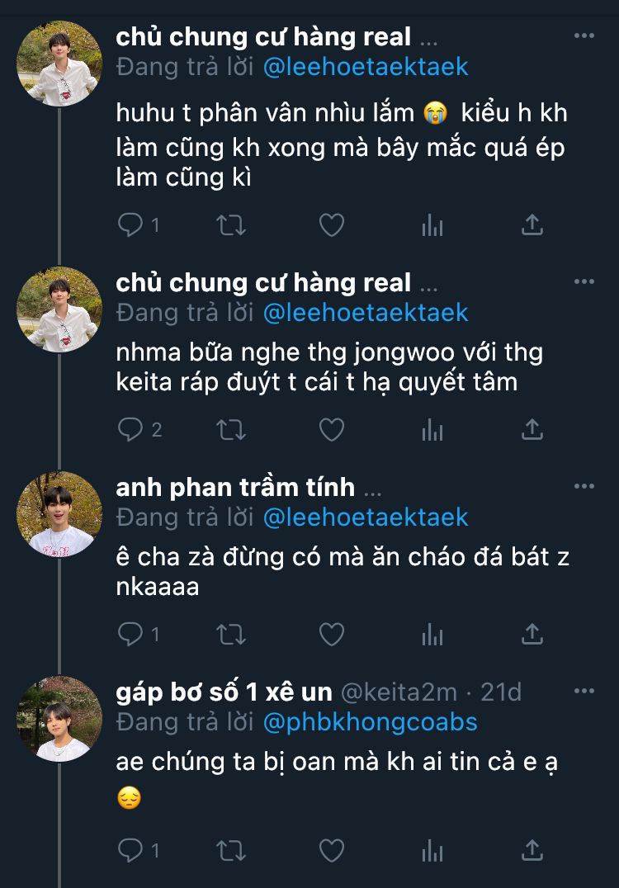This screenshot has height=888, width=619.
Task: Open the @phbkhongcoabs mention link
Action: click(371, 722)
